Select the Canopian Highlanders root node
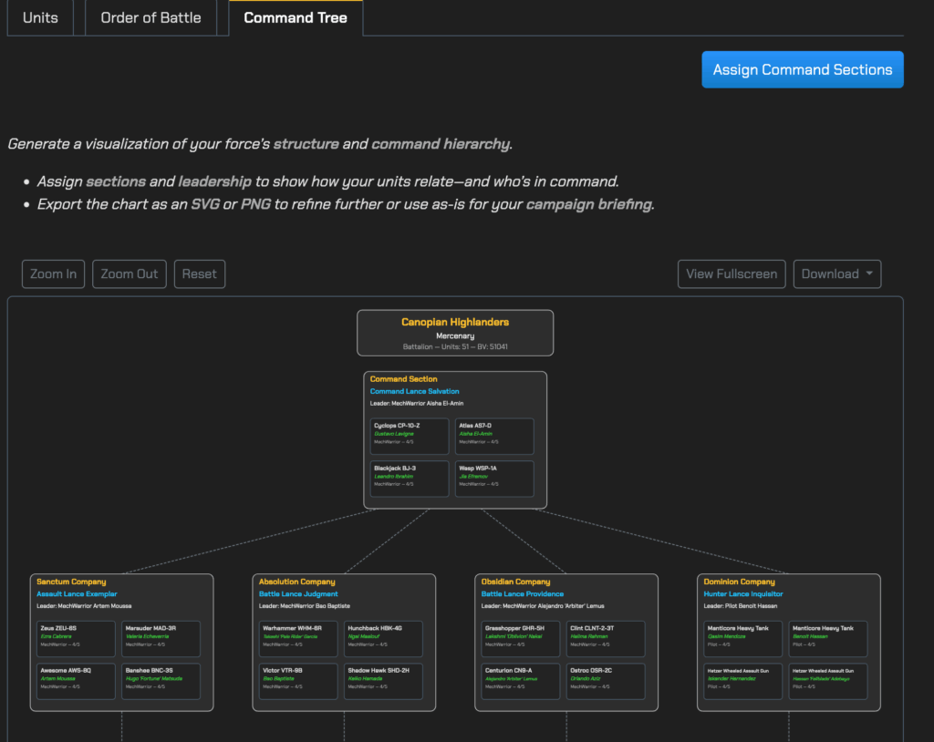 (454, 333)
